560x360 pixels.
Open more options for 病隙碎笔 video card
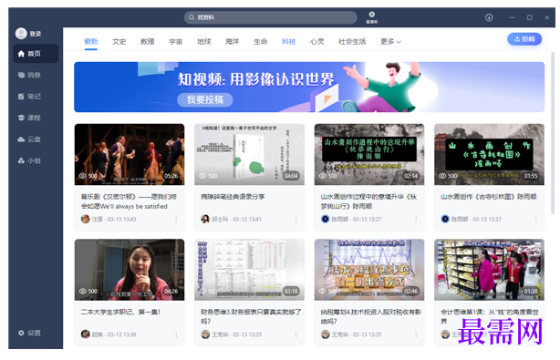pos(296,219)
